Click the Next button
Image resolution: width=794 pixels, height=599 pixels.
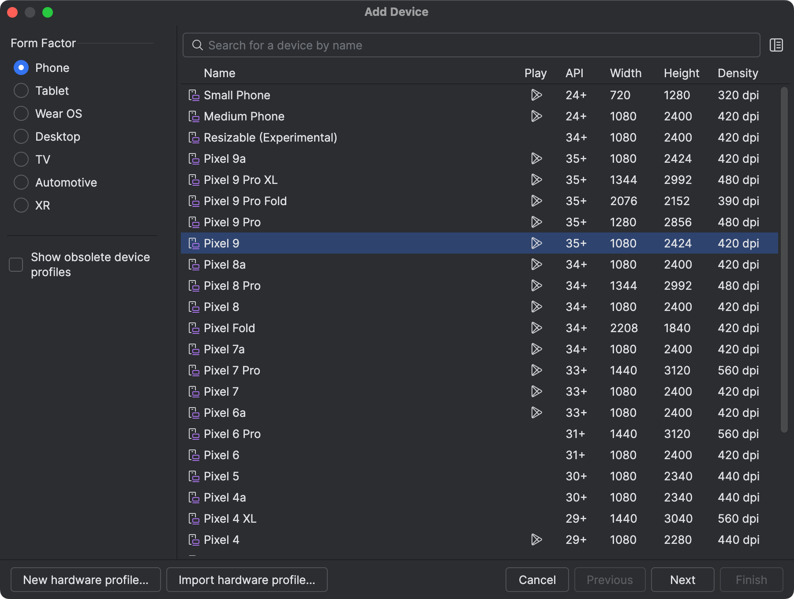682,580
